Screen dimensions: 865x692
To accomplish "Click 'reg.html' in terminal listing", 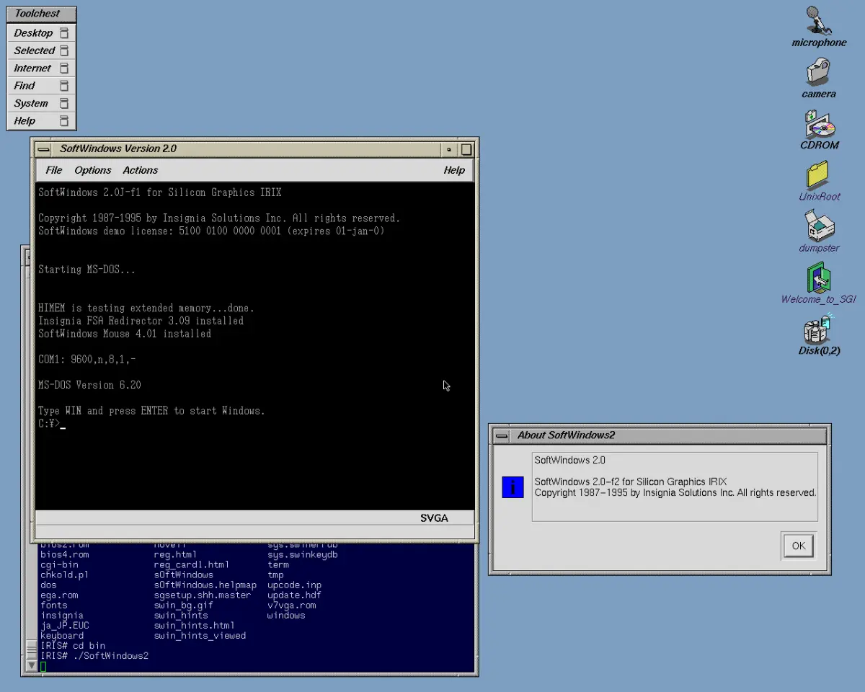I will coord(175,555).
